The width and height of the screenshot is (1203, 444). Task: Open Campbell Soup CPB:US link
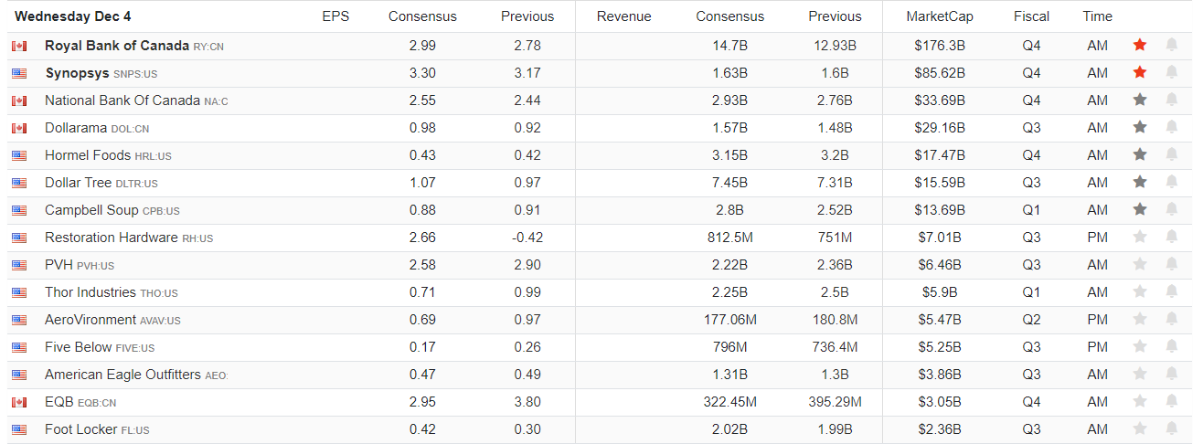click(x=112, y=210)
